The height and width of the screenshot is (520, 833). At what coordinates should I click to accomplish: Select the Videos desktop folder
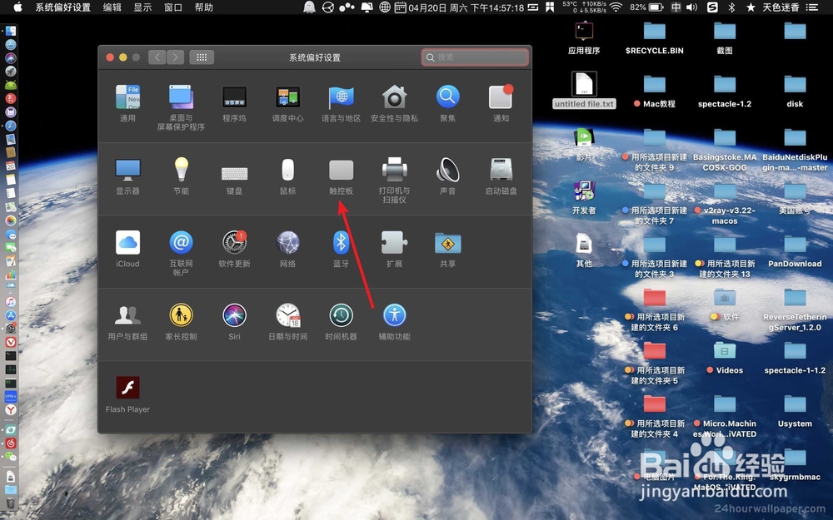[x=725, y=358]
